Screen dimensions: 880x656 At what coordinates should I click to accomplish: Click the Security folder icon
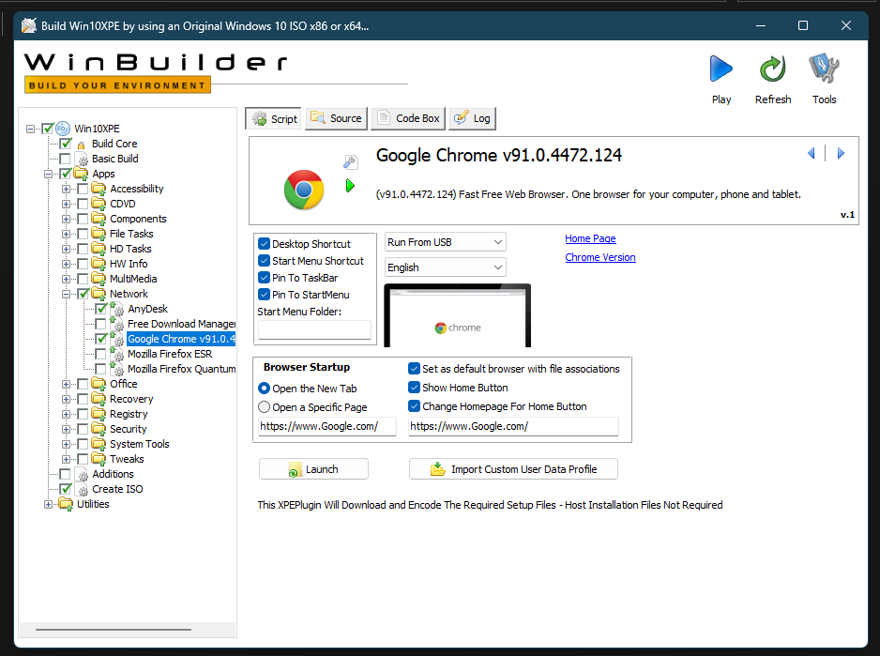click(x=99, y=429)
